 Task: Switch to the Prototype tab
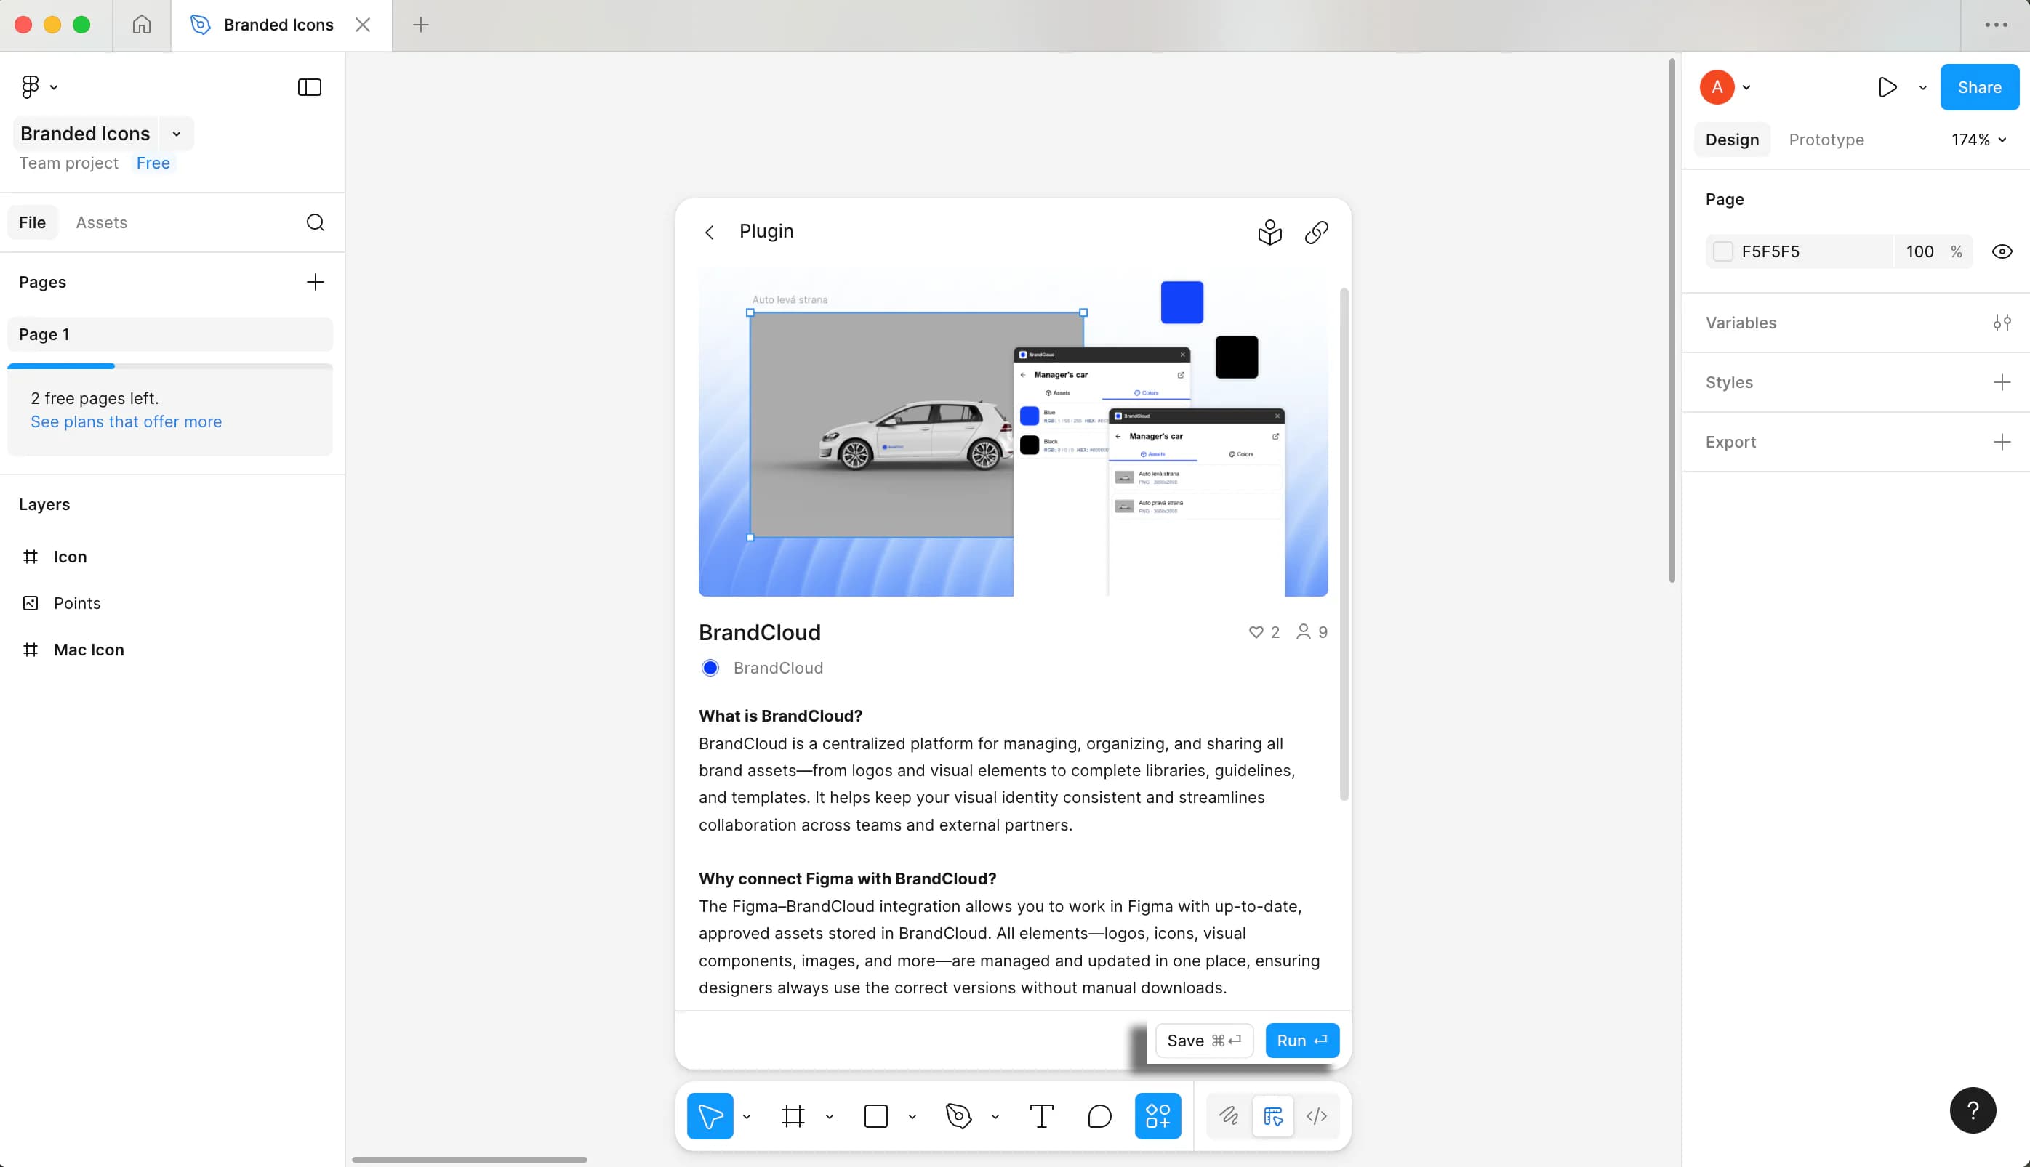point(1826,140)
